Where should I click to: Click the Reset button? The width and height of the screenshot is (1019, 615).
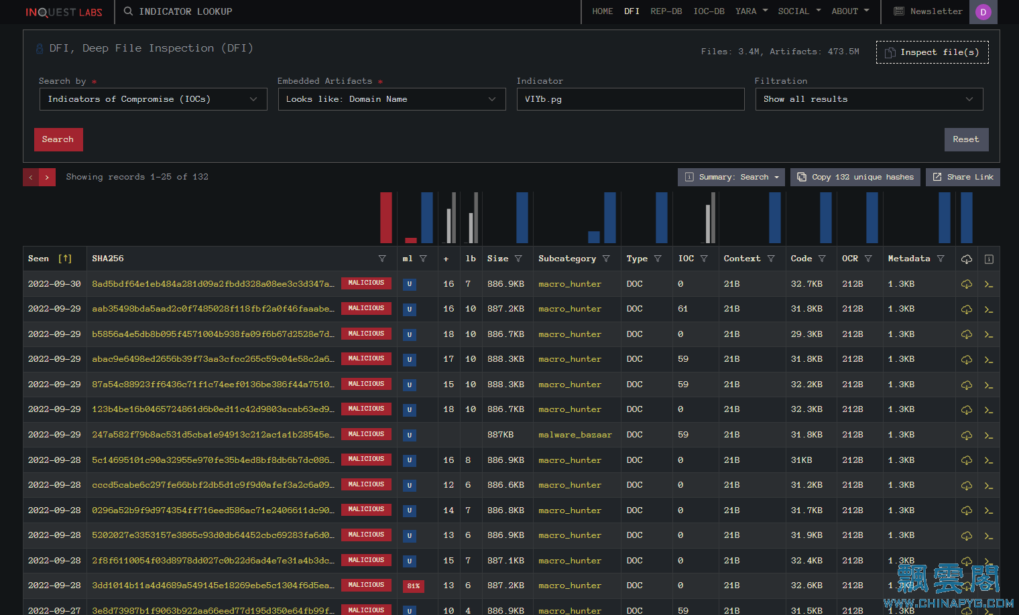click(966, 139)
